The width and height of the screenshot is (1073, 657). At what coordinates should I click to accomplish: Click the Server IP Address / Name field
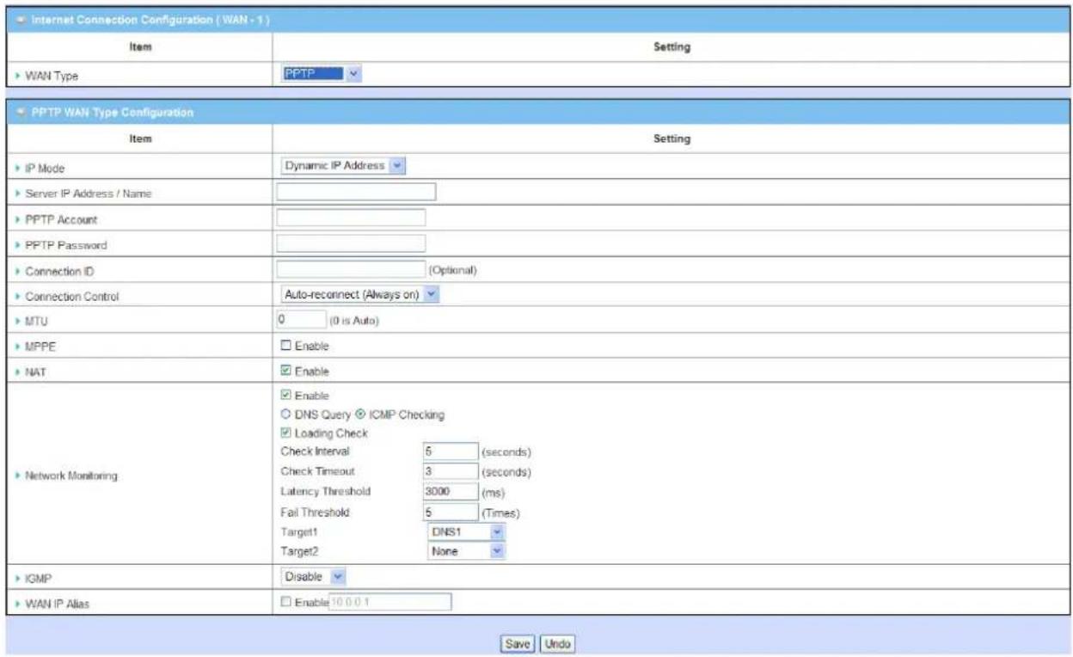[356, 192]
